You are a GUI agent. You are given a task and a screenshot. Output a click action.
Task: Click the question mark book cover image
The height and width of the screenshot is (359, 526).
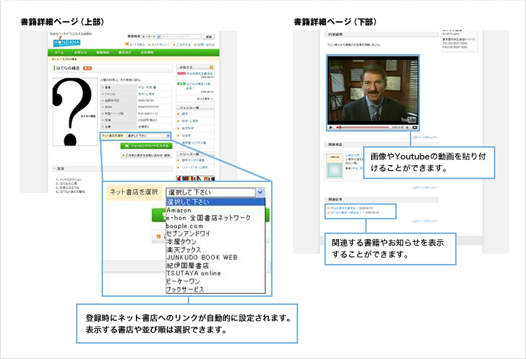[x=75, y=112]
